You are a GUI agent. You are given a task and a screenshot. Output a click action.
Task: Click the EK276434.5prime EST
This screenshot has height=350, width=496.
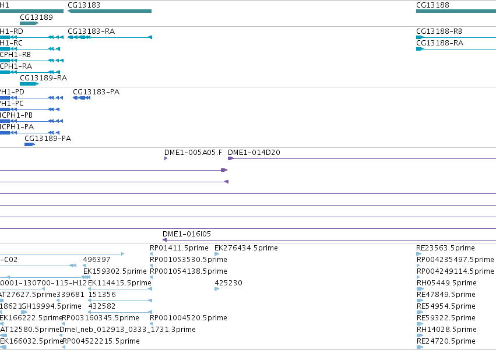[217, 254]
